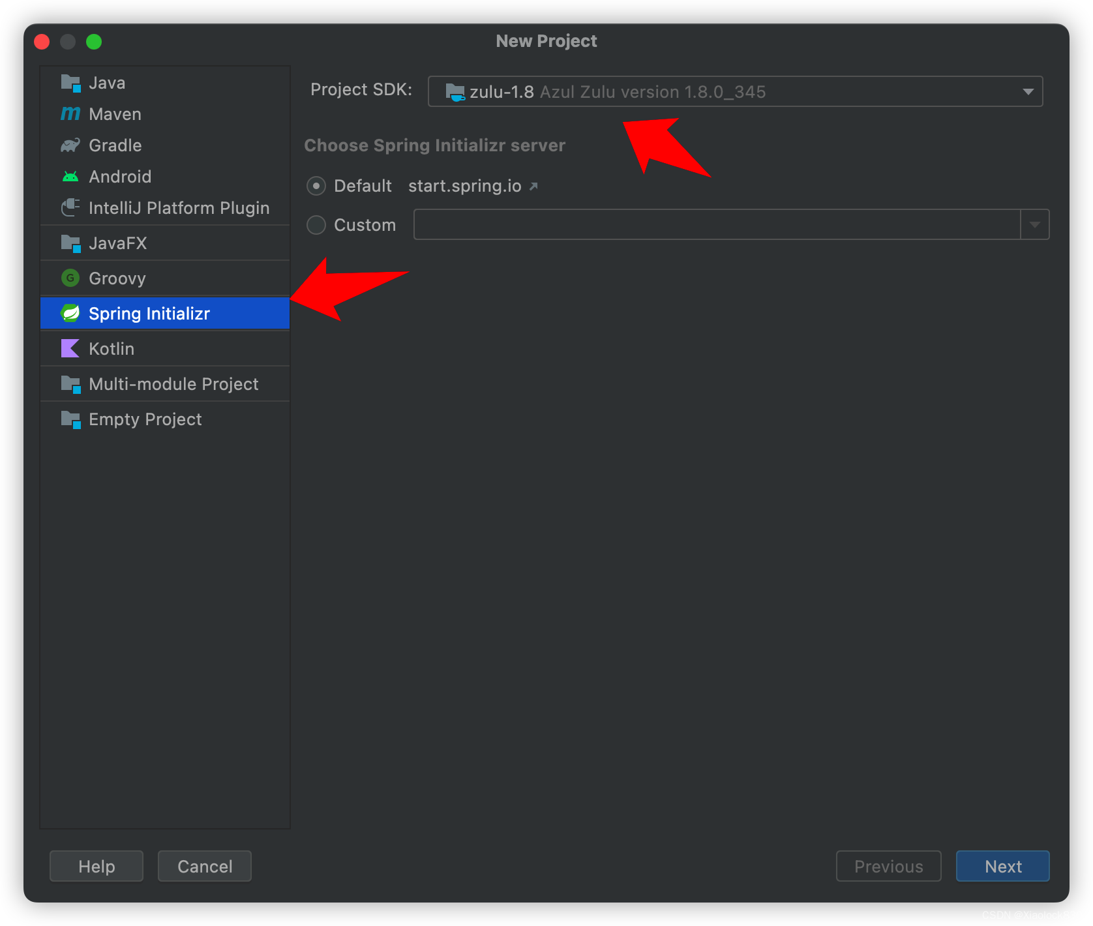Select Empty Project entry
This screenshot has width=1093, height=926.
pos(165,419)
